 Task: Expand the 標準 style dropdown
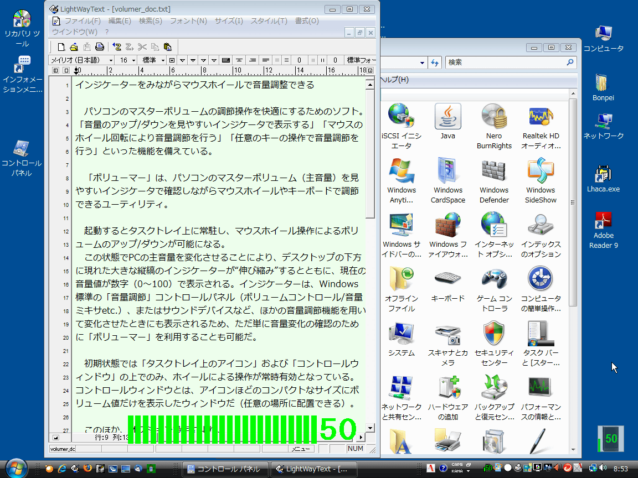(162, 60)
